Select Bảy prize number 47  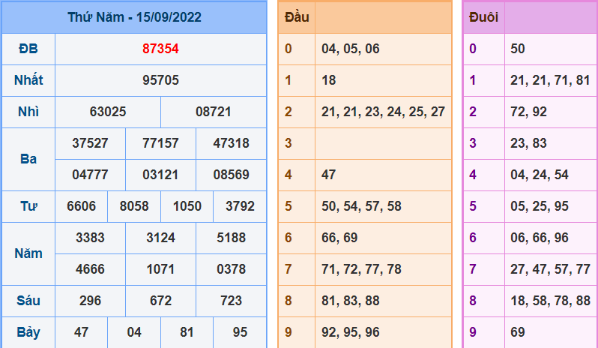(x=82, y=332)
